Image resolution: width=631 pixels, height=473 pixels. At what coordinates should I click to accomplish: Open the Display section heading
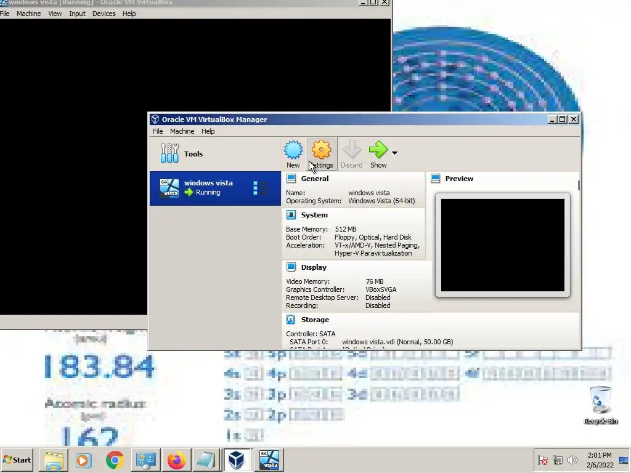coord(314,267)
